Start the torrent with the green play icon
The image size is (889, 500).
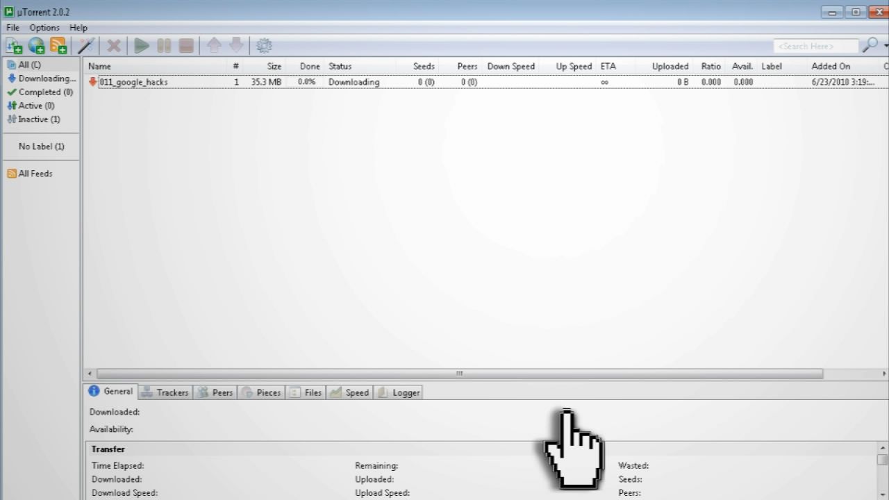point(141,45)
